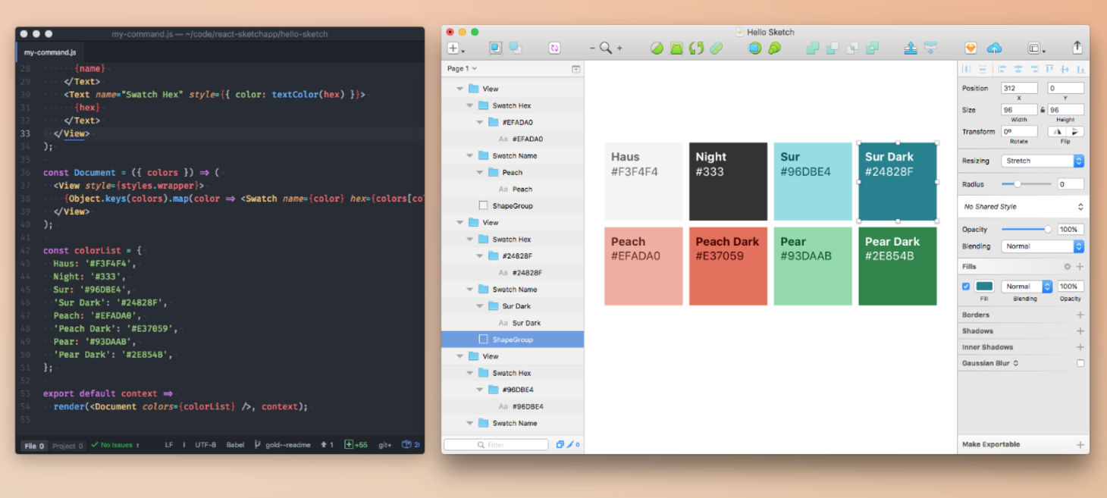The width and height of the screenshot is (1107, 498).
Task: Open the No Shared Style dropdown
Action: (1024, 206)
